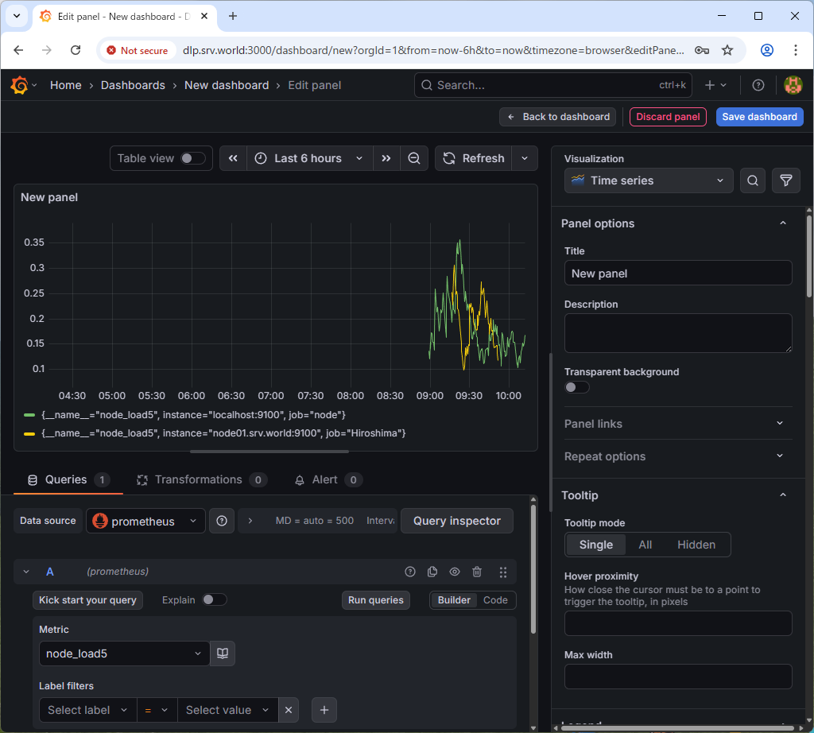Open the user avatar profile menu
The height and width of the screenshot is (733, 814).
pos(793,85)
